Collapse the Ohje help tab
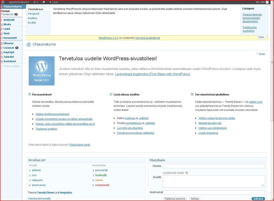The image size is (274, 201). [262, 37]
